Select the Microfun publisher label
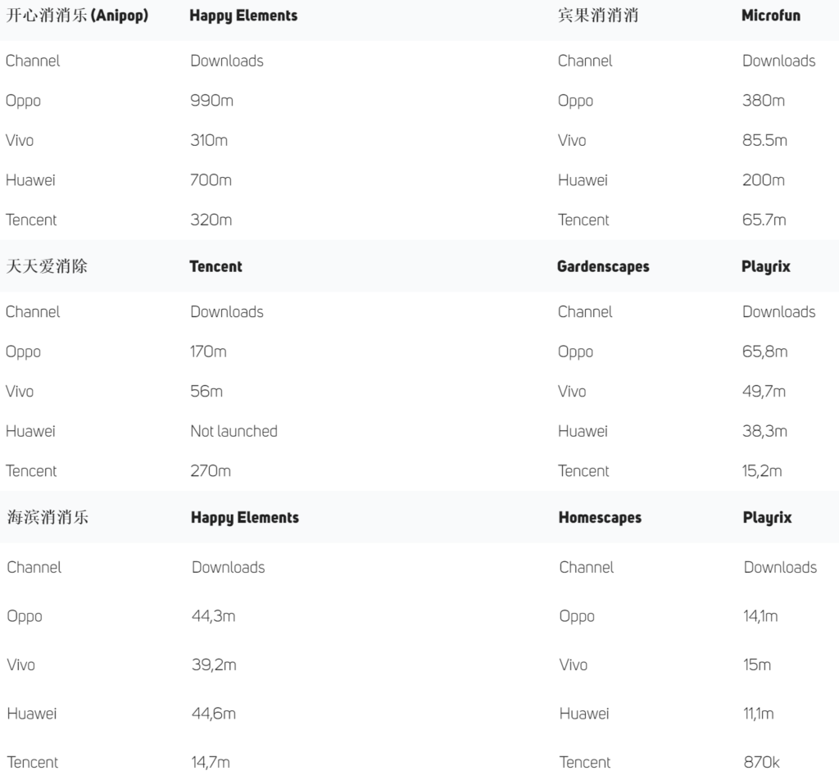839x780 pixels. pos(770,15)
